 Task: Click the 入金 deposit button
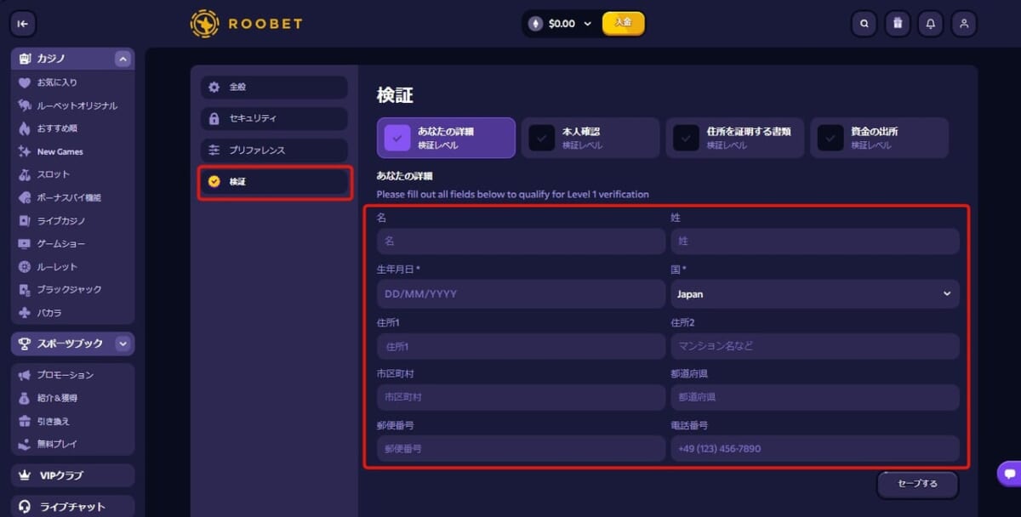624,23
